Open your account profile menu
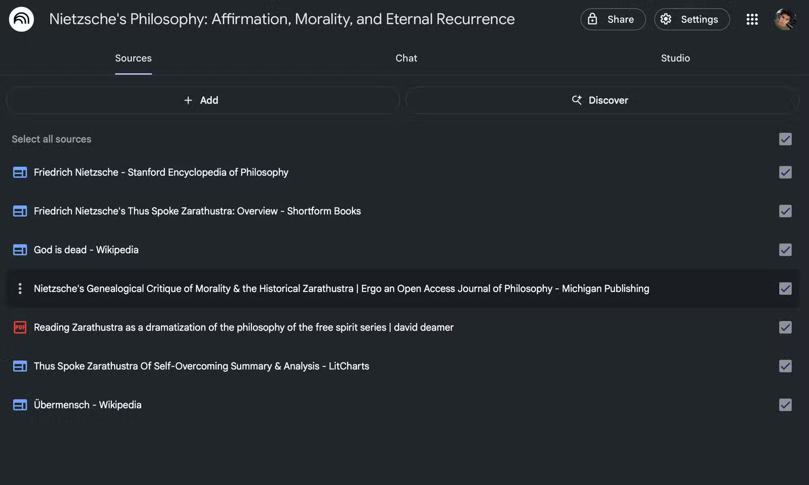This screenshot has height=485, width=809. 785,20
